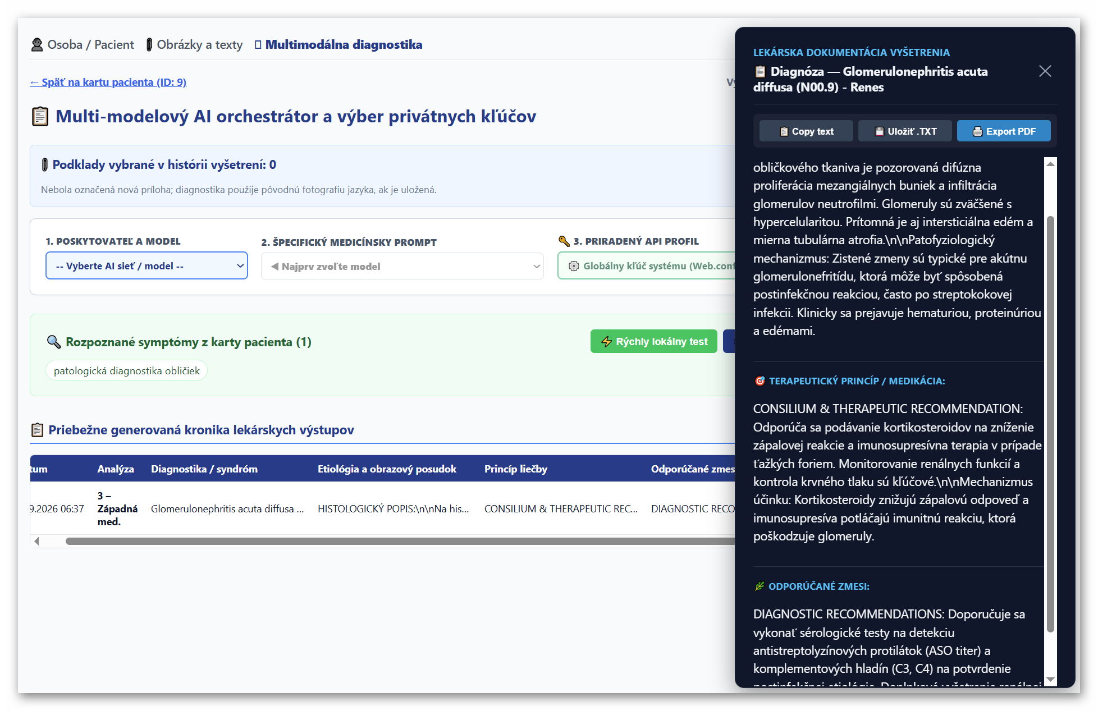Switch to Obrázky a texty tab

[x=194, y=44]
